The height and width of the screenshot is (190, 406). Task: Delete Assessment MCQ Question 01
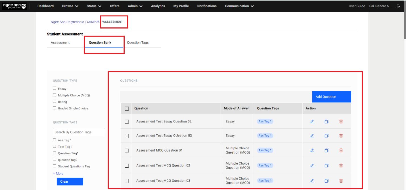coord(341,150)
